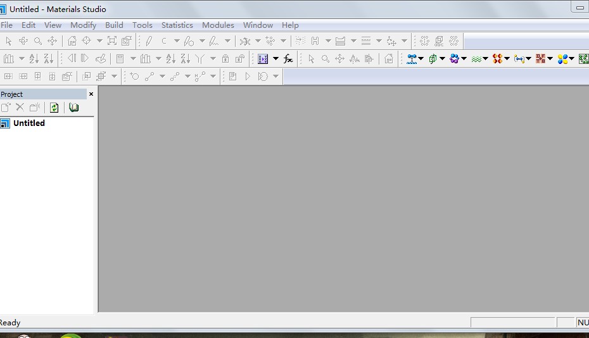Click the Reset View house icon beside the recenter crosshair
The width and height of the screenshot is (589, 338).
click(72, 41)
